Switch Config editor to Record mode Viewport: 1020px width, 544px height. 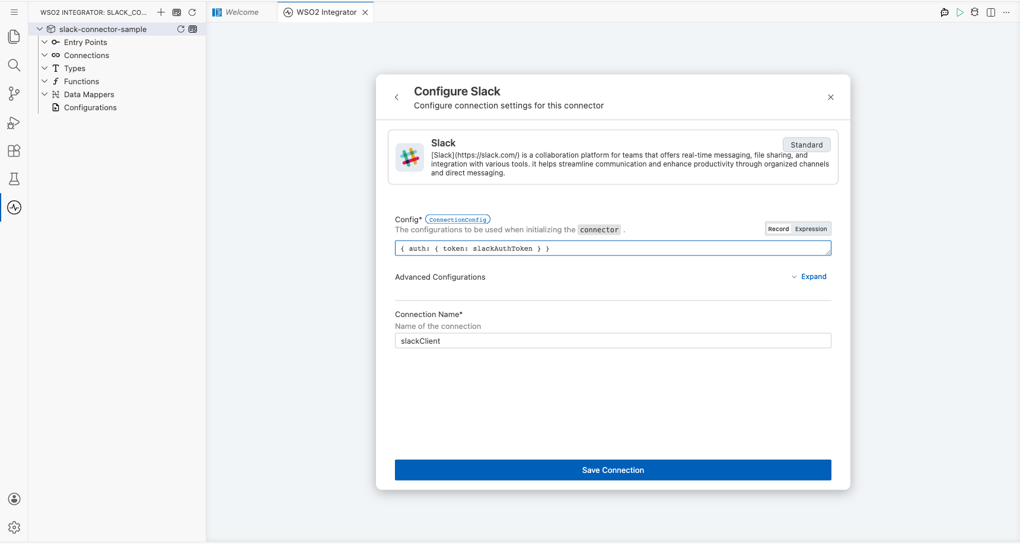coord(779,229)
